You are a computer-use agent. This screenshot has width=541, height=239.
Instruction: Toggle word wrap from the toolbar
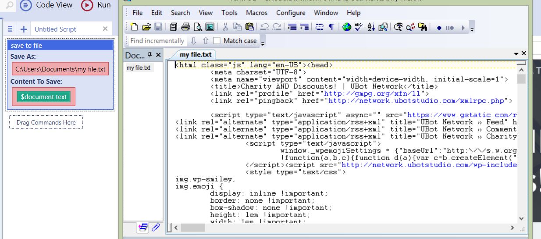(x=320, y=27)
